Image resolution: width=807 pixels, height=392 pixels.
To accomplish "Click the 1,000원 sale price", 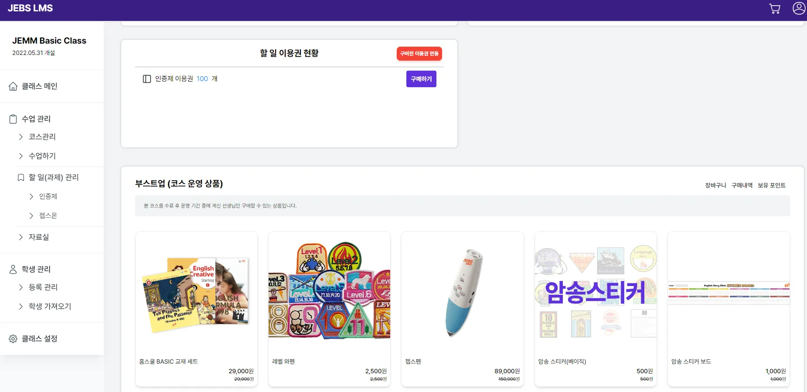I will (x=776, y=371).
